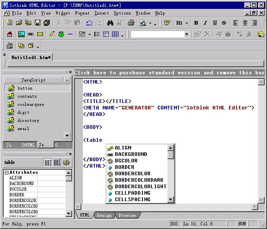Image resolution: width=267 pixels, height=229 pixels.
Task: Insert email link with envelope icon
Action: [40, 34]
